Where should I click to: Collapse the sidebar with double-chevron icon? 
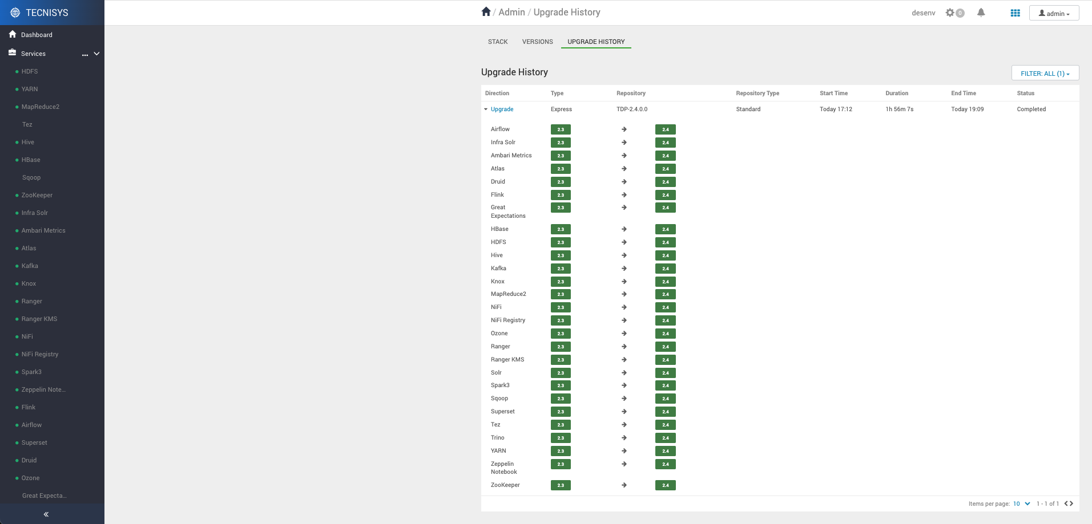tap(46, 514)
